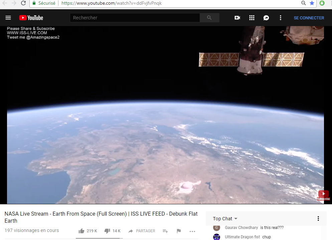Click Ultimate Dragon fist chat name
Screen dimensions: 332x240
point(242,237)
